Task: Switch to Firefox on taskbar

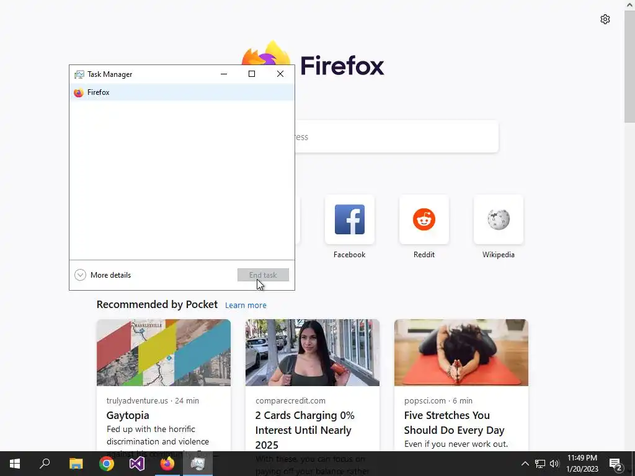Action: click(167, 464)
